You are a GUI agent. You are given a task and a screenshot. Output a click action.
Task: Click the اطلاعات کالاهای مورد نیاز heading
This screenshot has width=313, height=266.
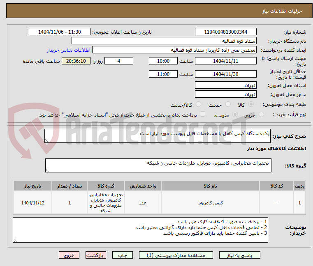tap(276, 149)
